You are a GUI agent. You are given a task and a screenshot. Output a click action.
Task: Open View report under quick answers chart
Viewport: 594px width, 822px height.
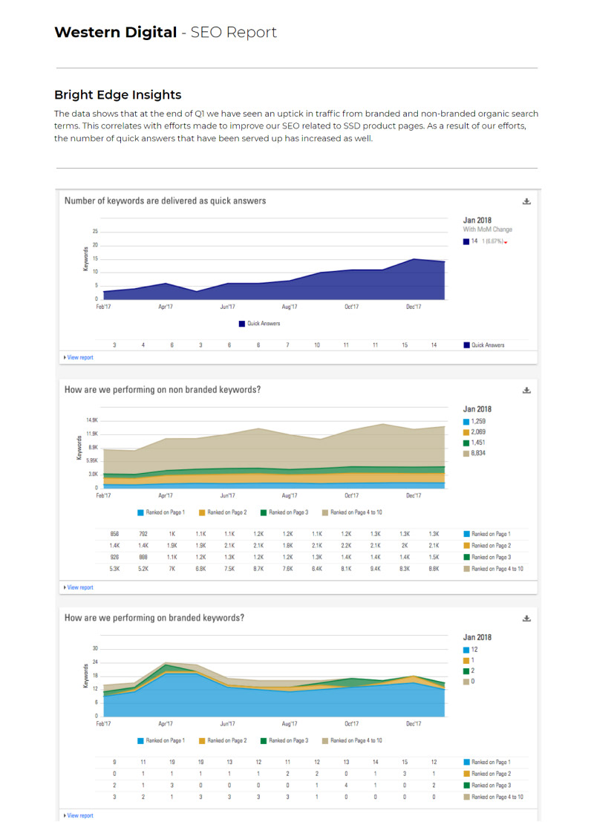79,357
